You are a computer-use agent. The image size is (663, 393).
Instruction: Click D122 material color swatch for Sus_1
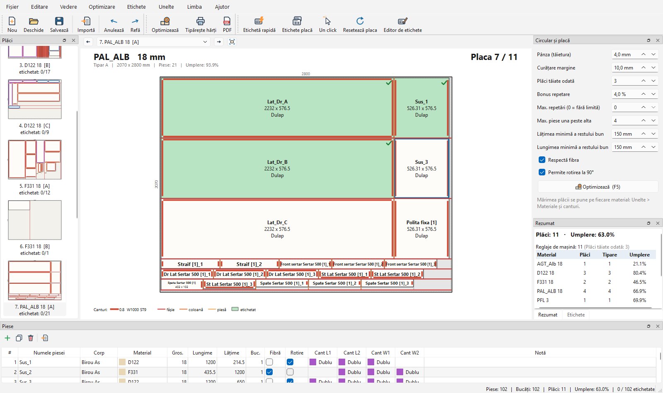point(122,362)
